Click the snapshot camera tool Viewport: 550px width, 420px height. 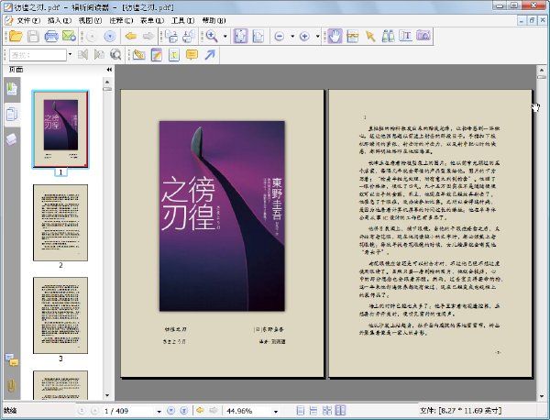[x=423, y=36]
